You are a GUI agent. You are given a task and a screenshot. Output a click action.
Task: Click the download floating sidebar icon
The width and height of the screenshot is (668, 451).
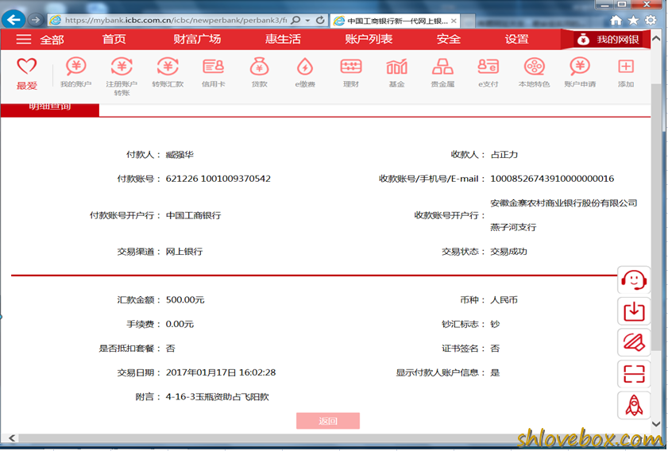click(x=634, y=312)
